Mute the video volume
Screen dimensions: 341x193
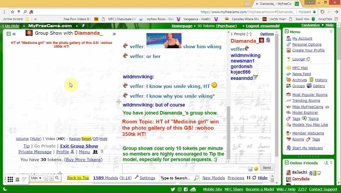(36, 139)
